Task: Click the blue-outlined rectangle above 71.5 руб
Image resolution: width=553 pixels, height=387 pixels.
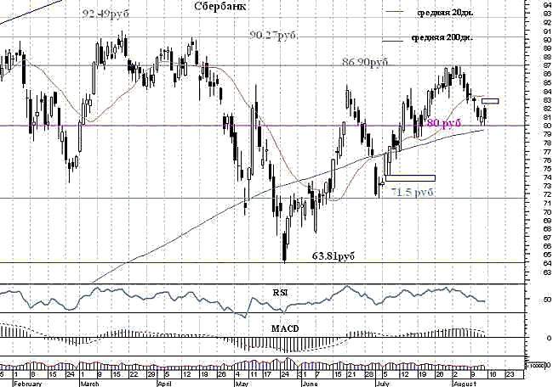Action: point(410,177)
